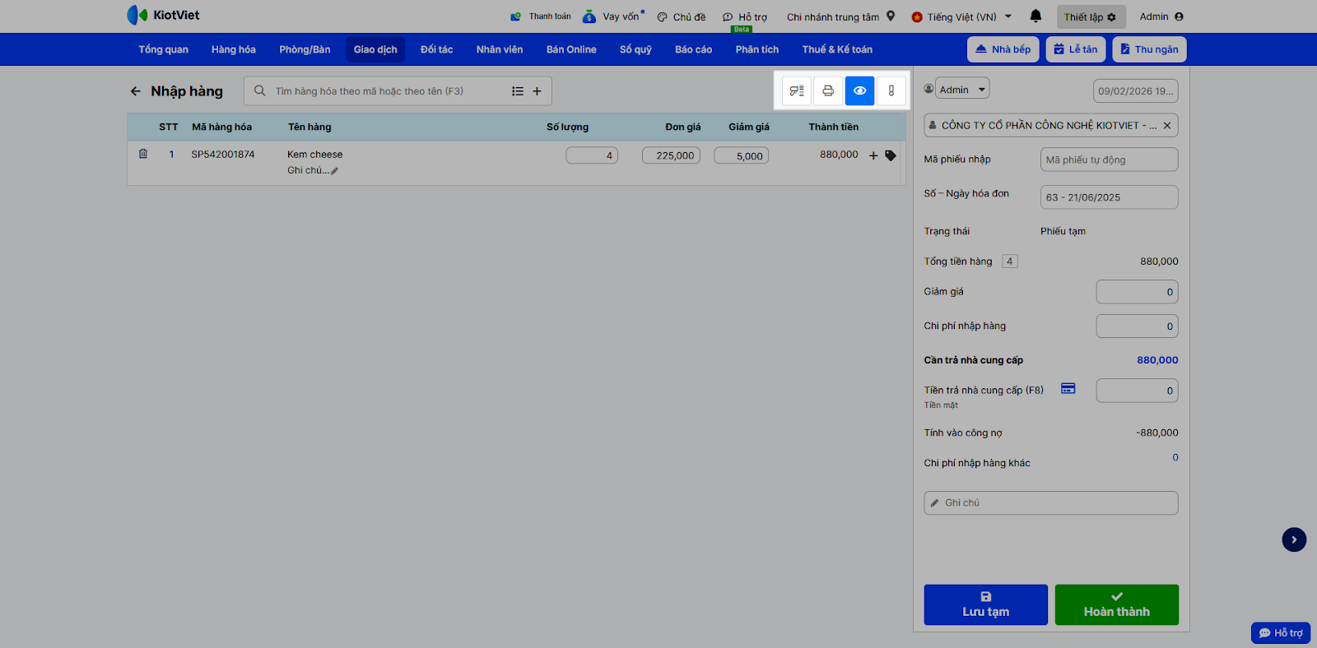The width and height of the screenshot is (1317, 648).
Task: Click Lưu tạm to save draft
Action: click(x=985, y=604)
